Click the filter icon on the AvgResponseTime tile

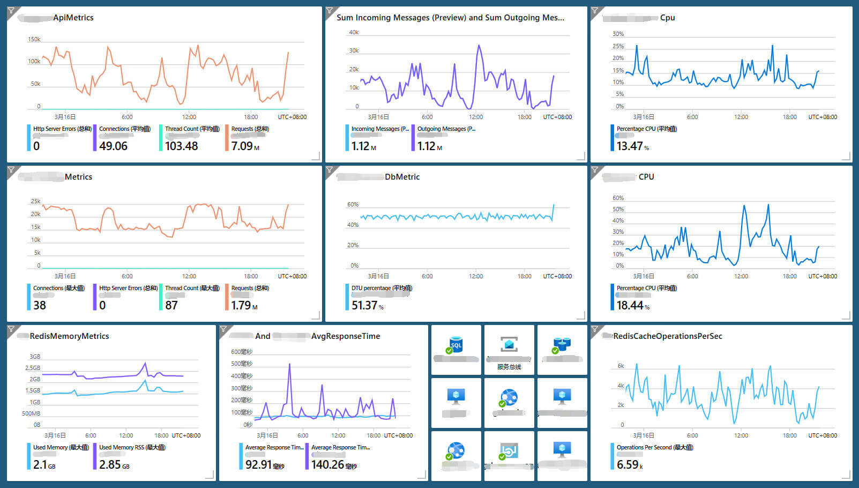tap(223, 329)
